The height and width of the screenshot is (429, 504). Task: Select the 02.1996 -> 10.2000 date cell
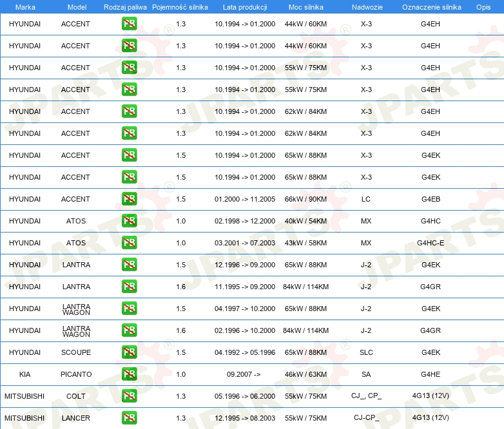tap(245, 330)
